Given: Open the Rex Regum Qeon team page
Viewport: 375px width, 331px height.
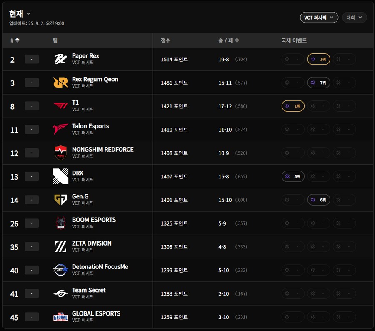Looking at the screenshot, I should point(95,79).
